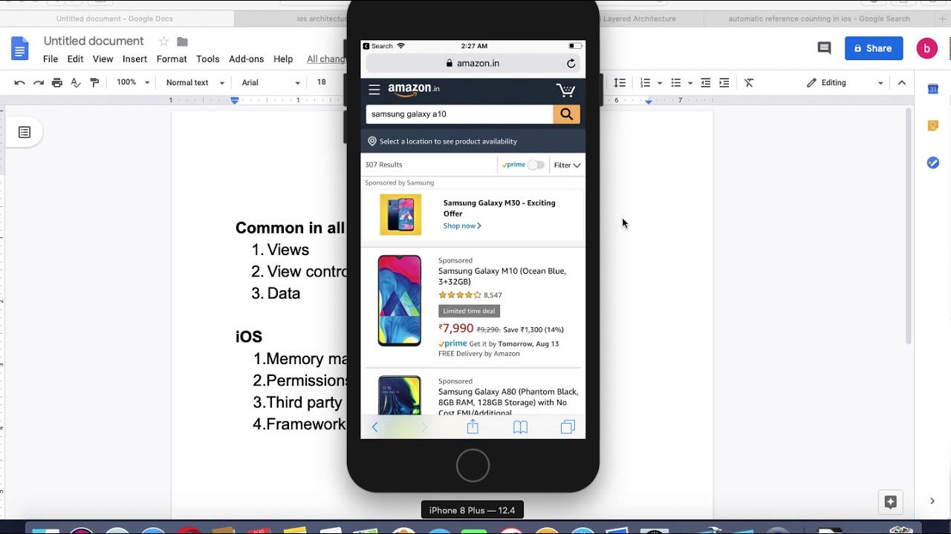This screenshot has width=951, height=534.
Task: Open the Edit menu
Action: click(x=76, y=59)
